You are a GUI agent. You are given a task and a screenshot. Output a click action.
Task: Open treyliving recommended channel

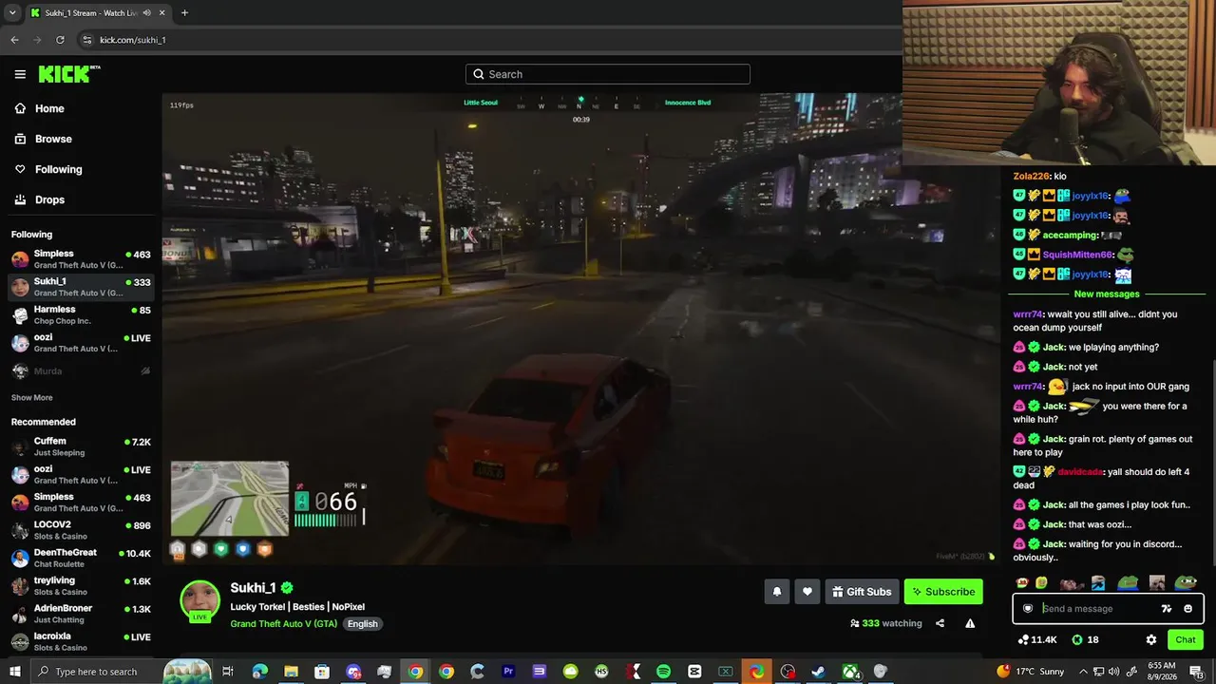81,585
